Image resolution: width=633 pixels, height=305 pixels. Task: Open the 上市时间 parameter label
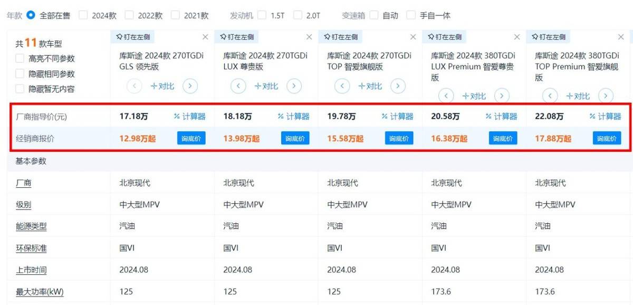31,270
